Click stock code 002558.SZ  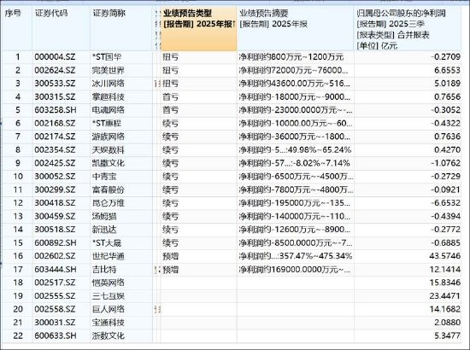coord(55,309)
